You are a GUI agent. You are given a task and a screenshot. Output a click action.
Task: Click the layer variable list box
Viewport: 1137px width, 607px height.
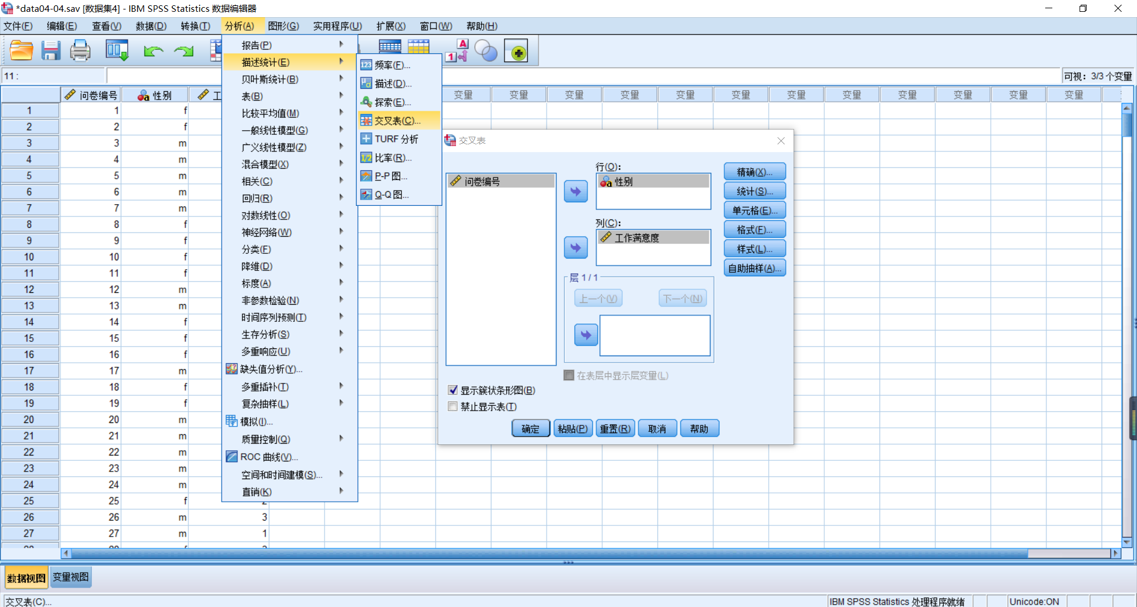[655, 335]
